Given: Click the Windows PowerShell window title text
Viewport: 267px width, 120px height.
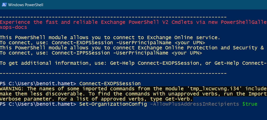Looking at the screenshot, I should [26, 5].
